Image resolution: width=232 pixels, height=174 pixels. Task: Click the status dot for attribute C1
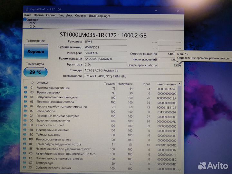pyautogui.click(x=24, y=158)
